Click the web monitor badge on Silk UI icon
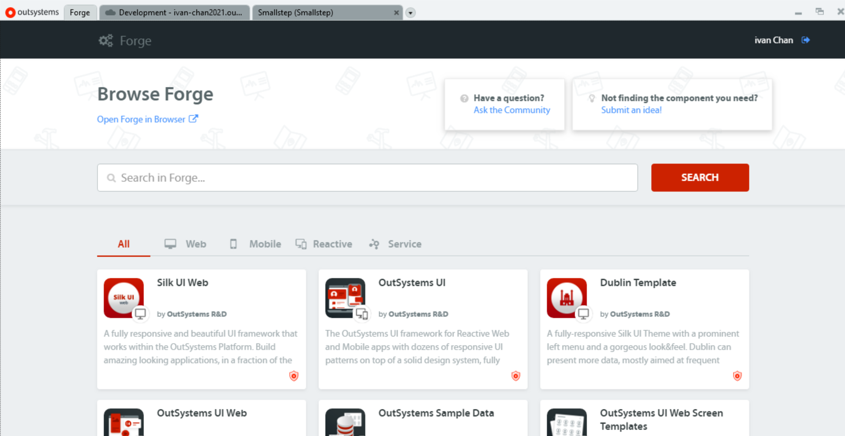This screenshot has height=436, width=845. [x=141, y=314]
